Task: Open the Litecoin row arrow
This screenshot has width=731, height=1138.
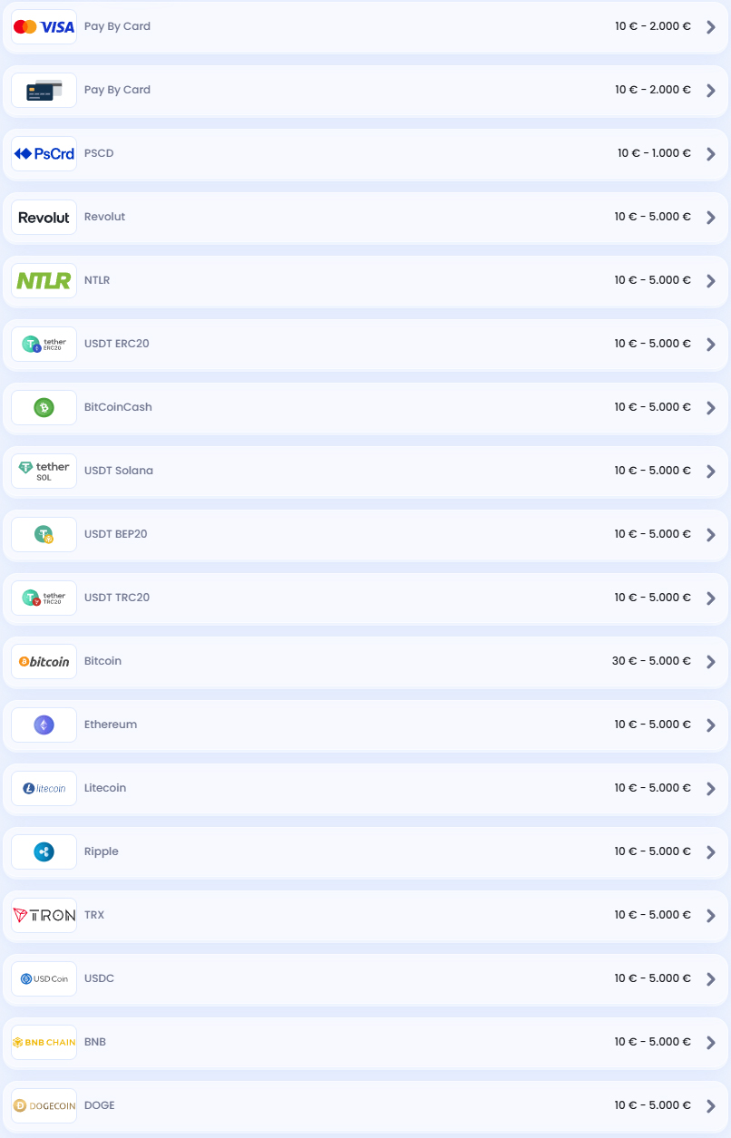Action: (x=711, y=789)
